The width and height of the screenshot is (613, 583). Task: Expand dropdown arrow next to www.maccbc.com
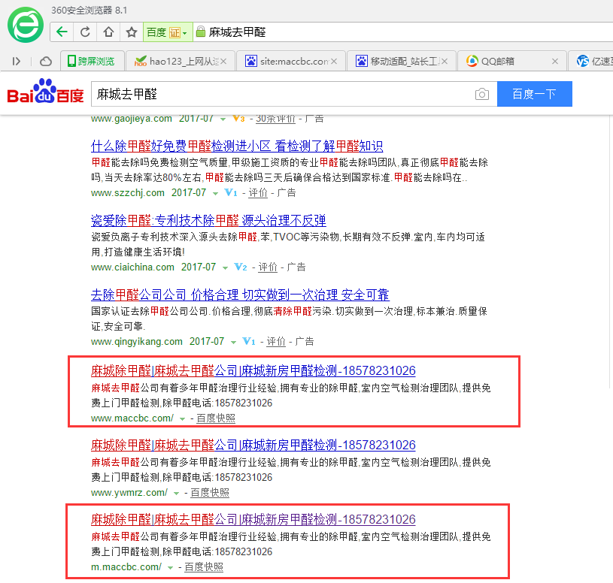[x=182, y=419]
